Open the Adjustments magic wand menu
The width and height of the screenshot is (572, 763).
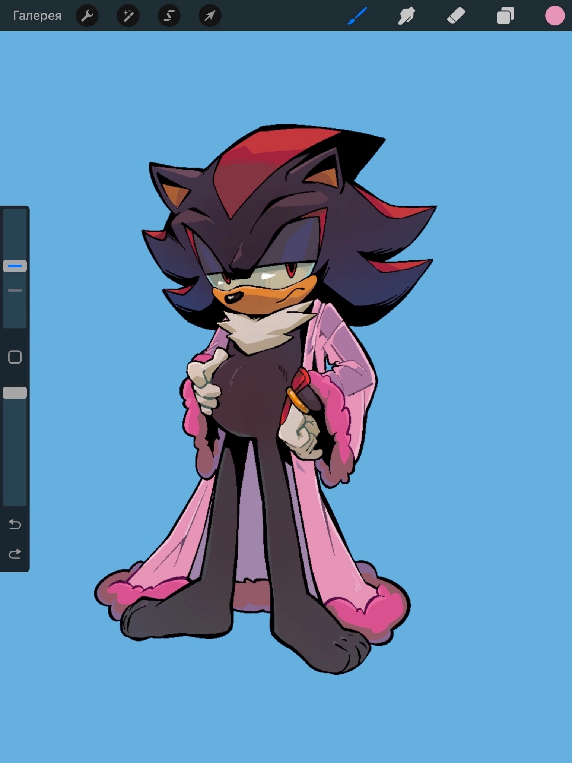point(128,16)
